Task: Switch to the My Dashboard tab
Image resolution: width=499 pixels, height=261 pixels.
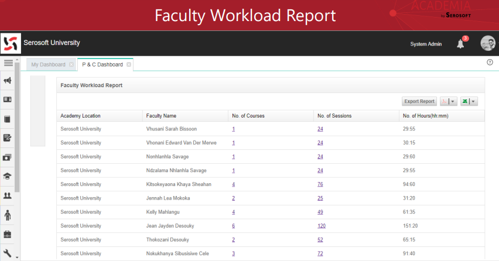Action: click(x=49, y=64)
